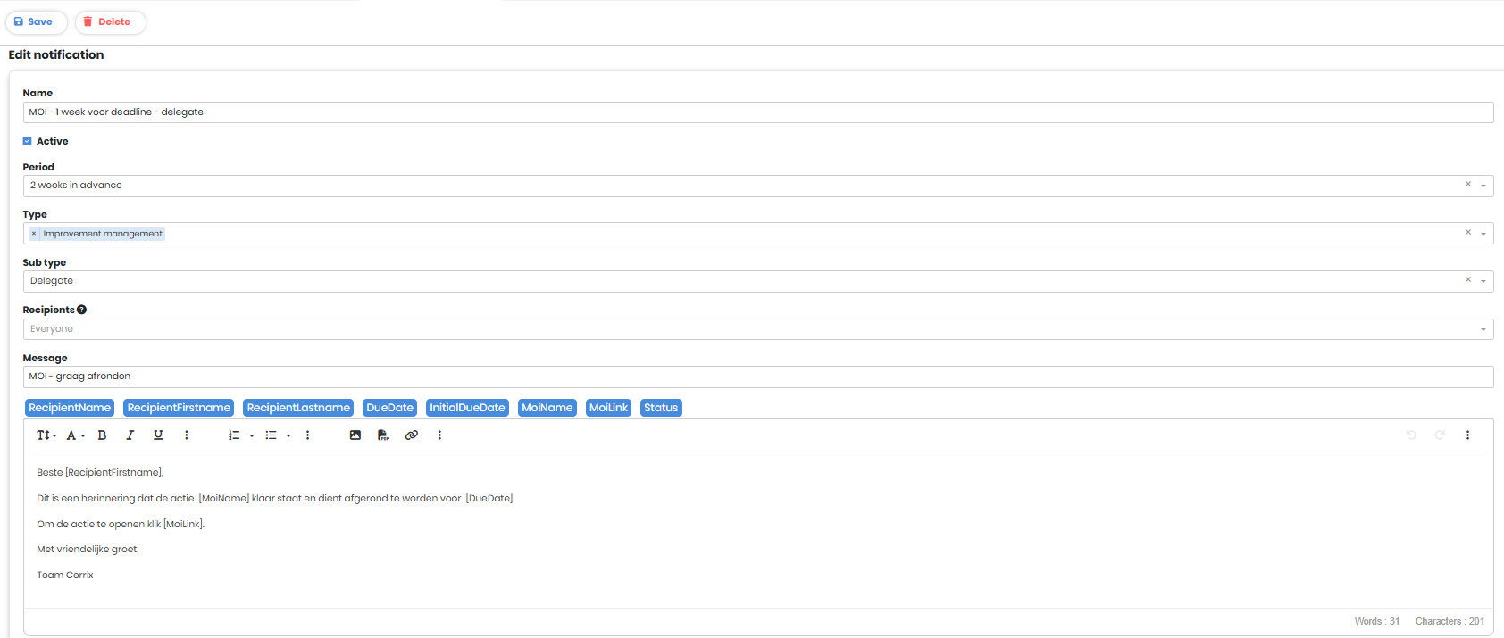Screen dimensions: 1504x638
Task: Remove Improvement management tag
Action: point(34,234)
